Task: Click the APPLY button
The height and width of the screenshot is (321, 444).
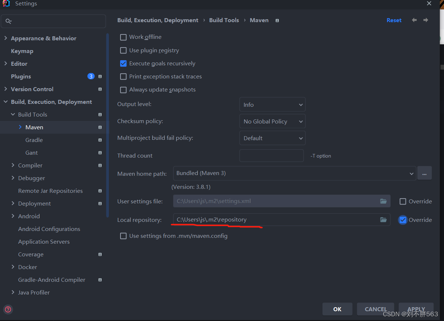Action: pos(416,309)
